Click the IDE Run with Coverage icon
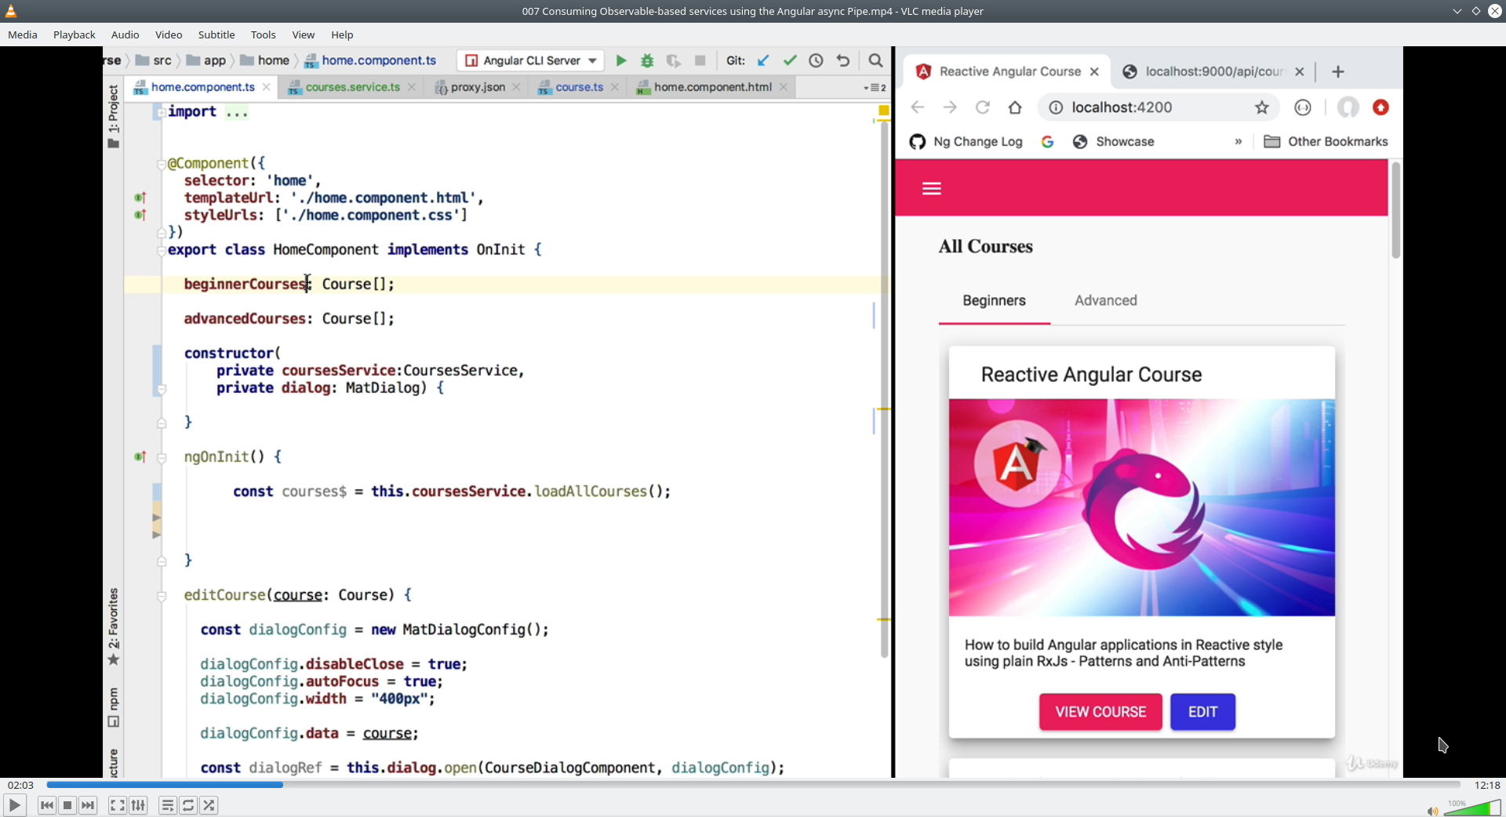The image size is (1506, 817). pos(673,60)
